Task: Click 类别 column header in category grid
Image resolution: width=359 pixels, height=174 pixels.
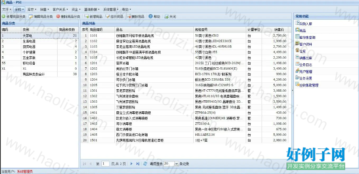Action: (39, 30)
